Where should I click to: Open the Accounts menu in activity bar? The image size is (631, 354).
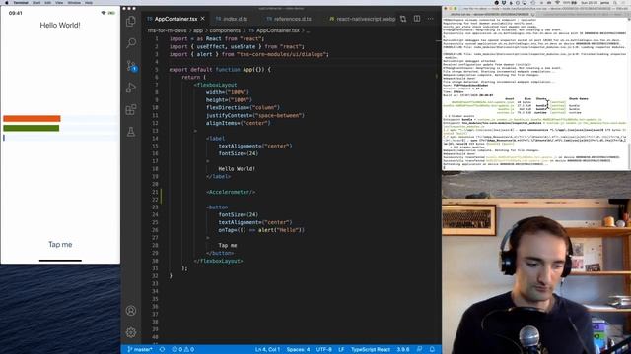[131, 311]
